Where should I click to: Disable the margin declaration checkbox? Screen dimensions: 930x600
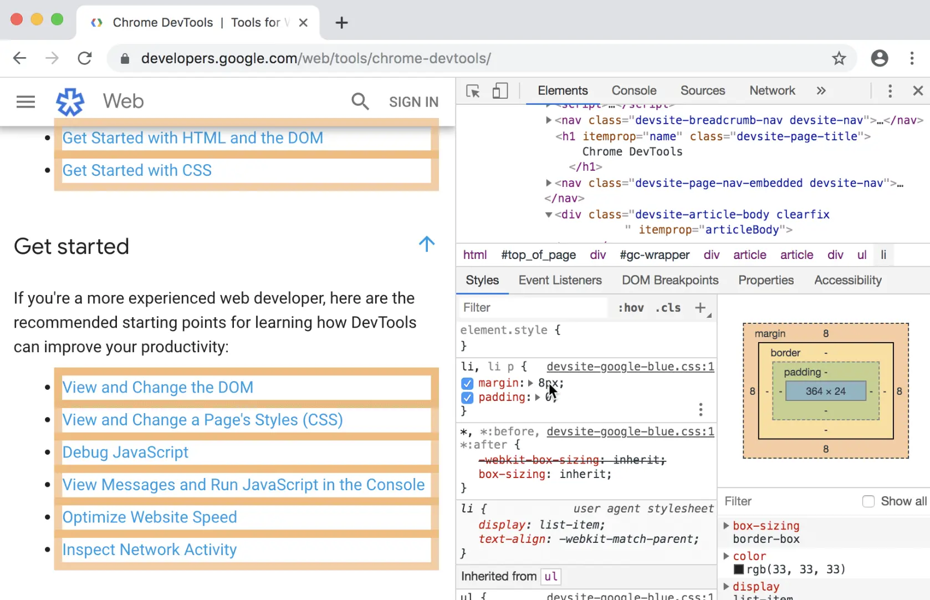467,383
